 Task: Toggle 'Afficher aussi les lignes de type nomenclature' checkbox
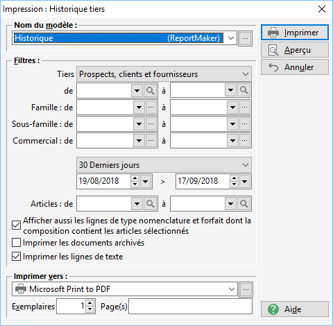click(16, 225)
